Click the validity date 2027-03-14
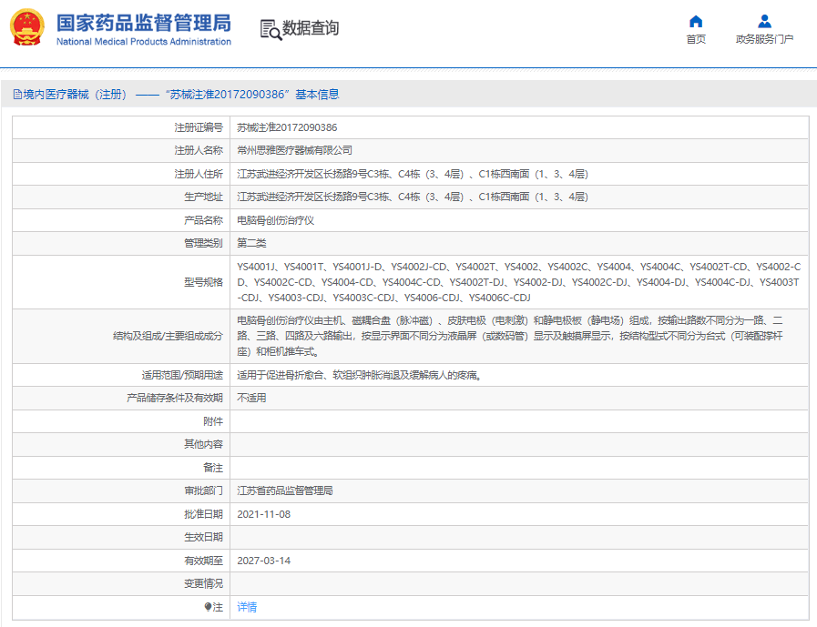This screenshot has height=627, width=817. pyautogui.click(x=263, y=561)
